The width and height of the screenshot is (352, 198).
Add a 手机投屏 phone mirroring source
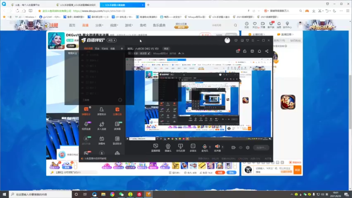180,148
